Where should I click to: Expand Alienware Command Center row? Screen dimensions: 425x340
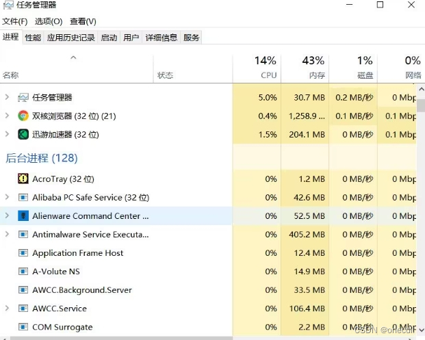8,215
